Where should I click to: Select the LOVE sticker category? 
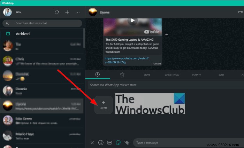(147, 75)
